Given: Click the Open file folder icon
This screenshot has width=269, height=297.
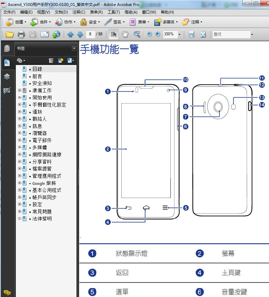Looking at the screenshot, I should pos(9,34).
